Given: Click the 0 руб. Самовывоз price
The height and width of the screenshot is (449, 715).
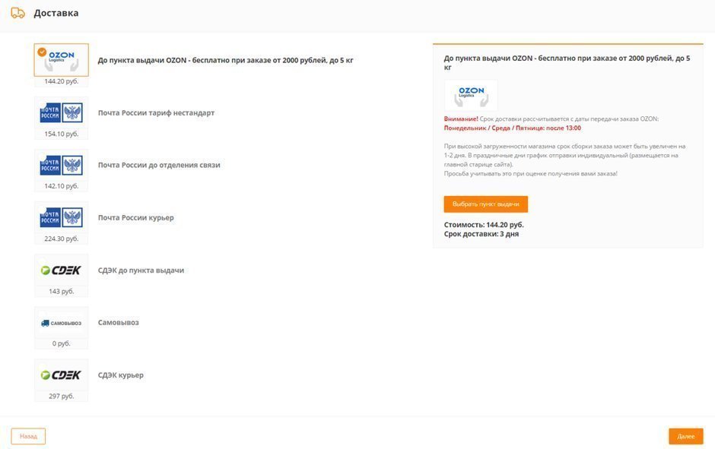Looking at the screenshot, I should click(62, 343).
